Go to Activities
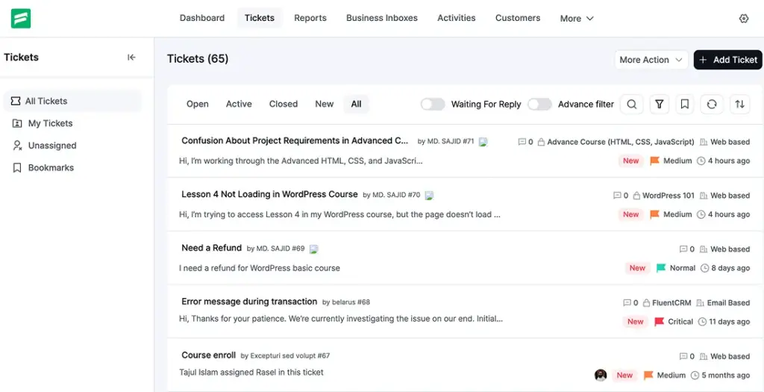Screen dimensions: 764x392 pos(457,18)
